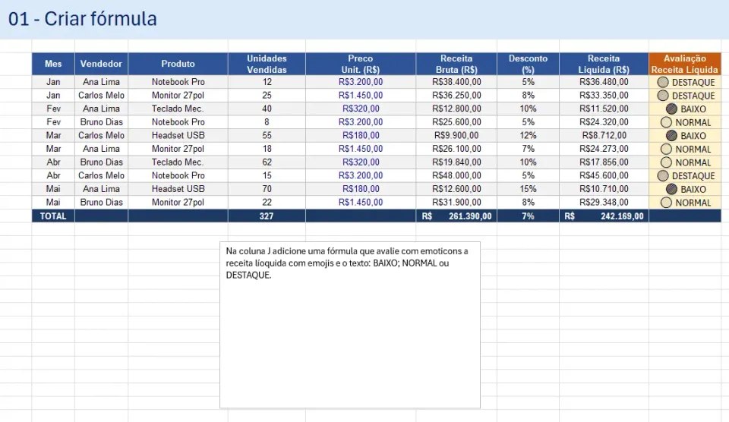The image size is (729, 422).
Task: Select the 'Mes' column header cell
Action: point(53,64)
